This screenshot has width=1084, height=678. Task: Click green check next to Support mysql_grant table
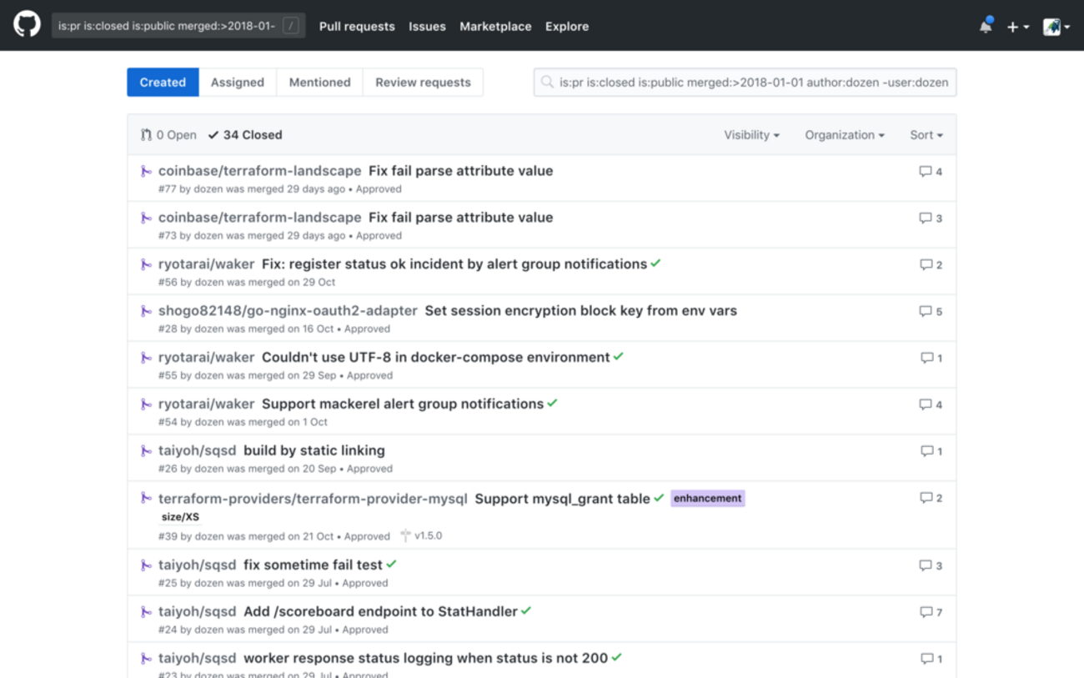659,498
